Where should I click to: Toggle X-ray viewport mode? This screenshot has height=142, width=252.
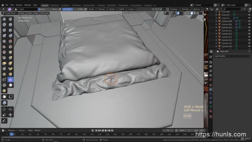[185, 13]
